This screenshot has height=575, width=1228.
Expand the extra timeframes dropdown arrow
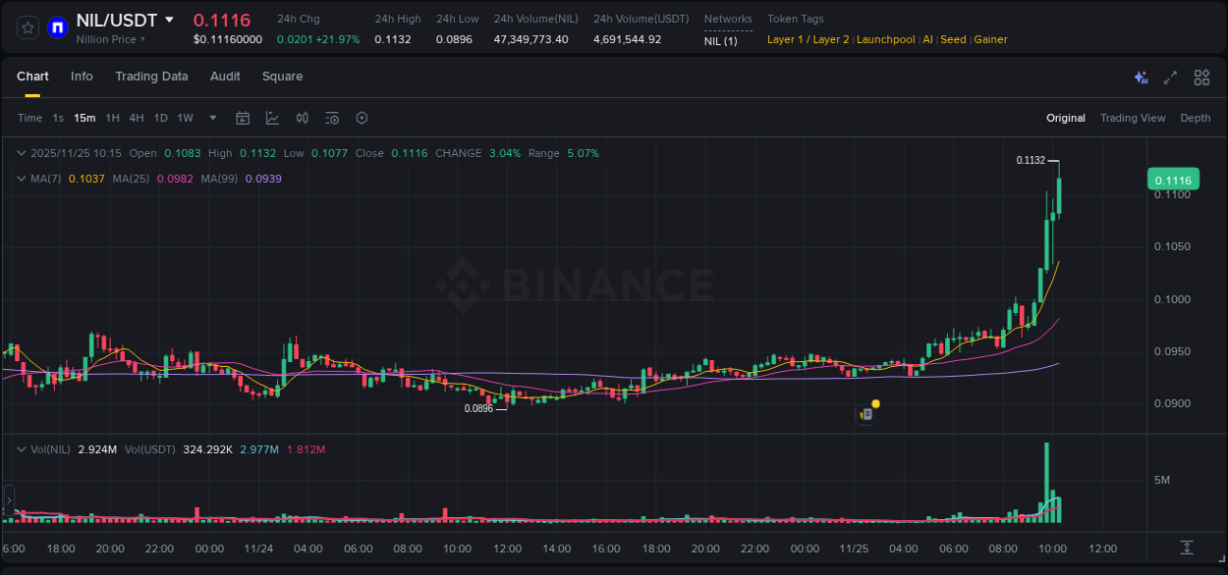[x=211, y=118]
